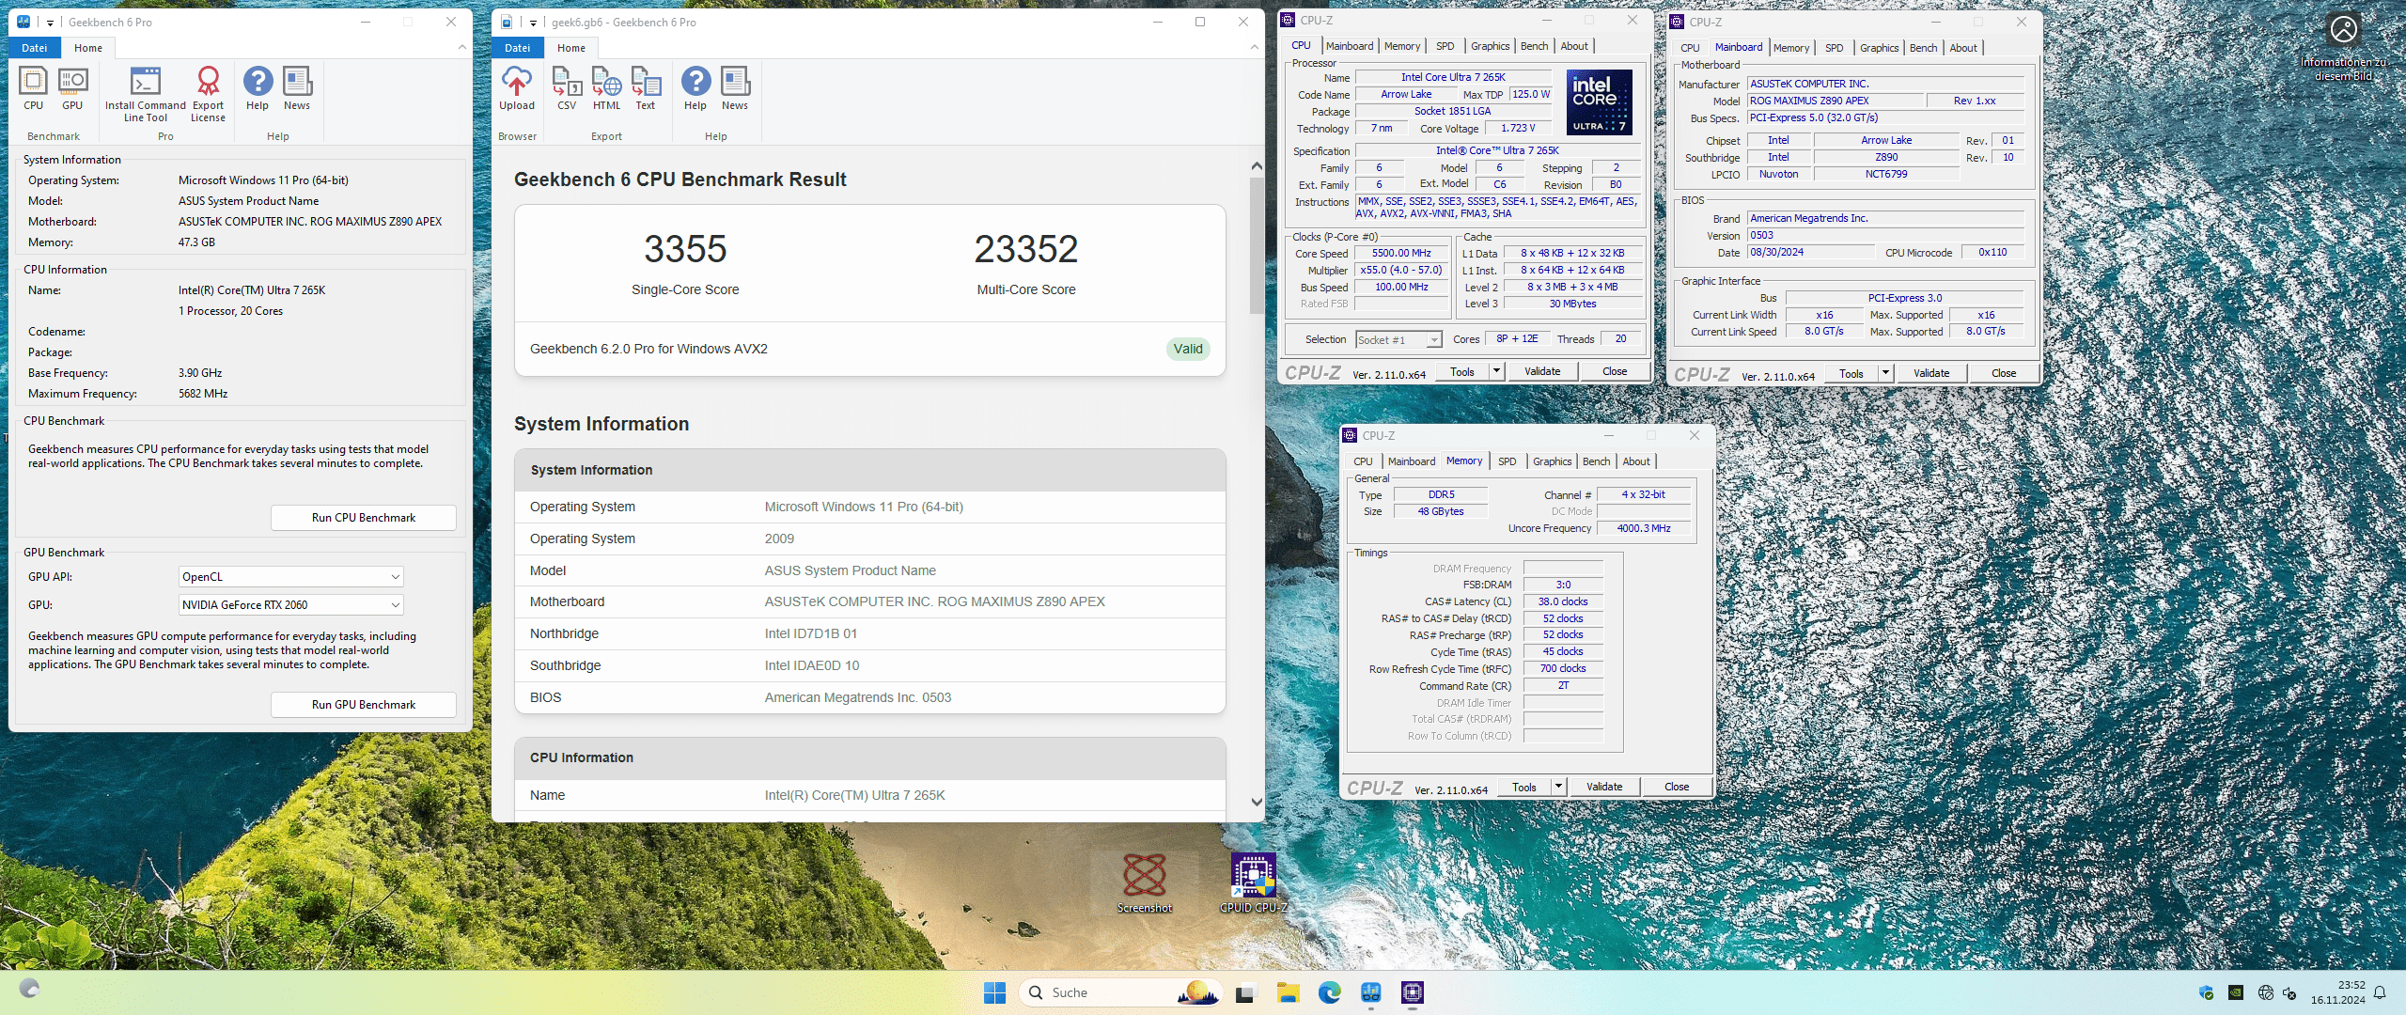The width and height of the screenshot is (2406, 1015).
Task: Open Task View on the taskbar
Action: (1245, 992)
